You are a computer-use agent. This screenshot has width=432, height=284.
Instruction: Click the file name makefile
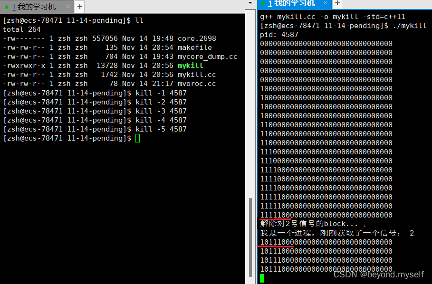point(195,47)
